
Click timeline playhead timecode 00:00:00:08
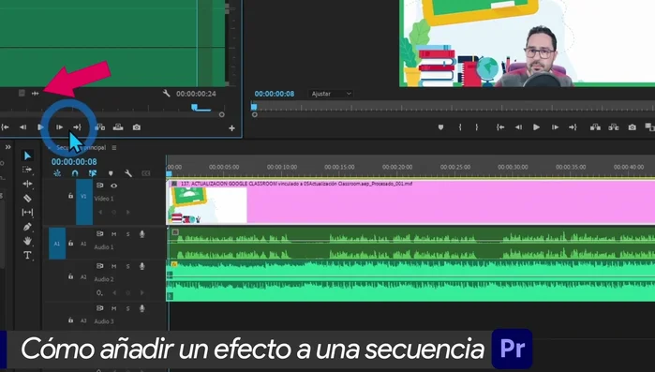[x=74, y=161]
